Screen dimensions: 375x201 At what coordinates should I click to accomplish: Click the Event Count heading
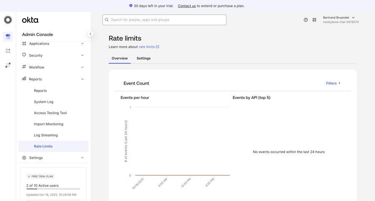[136, 83]
